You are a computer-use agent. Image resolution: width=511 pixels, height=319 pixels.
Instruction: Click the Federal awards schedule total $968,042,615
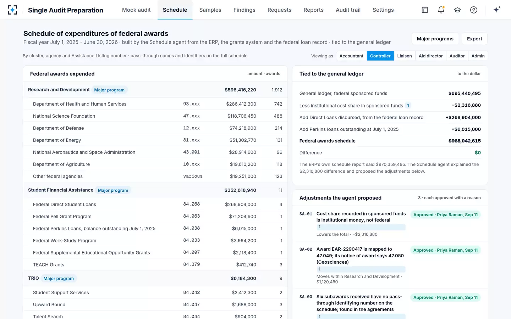(x=465, y=141)
